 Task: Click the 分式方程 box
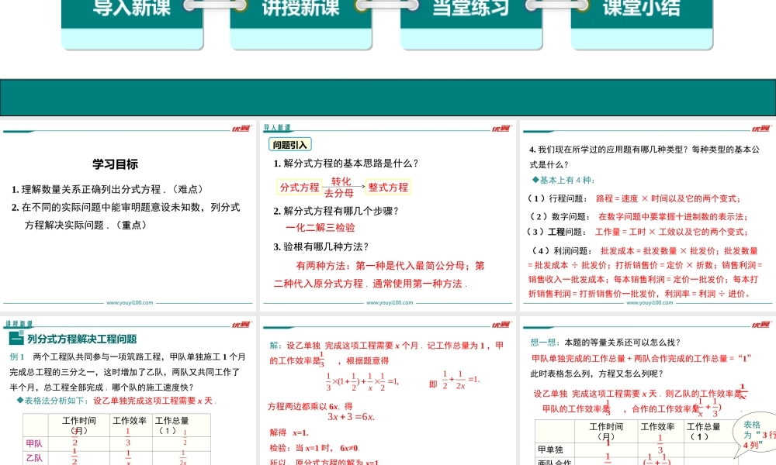click(300, 187)
